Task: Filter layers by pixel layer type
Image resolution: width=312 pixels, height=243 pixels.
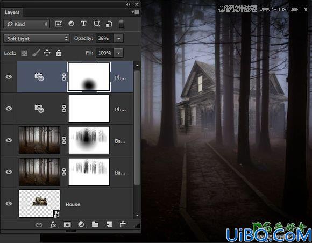Action: (59, 24)
